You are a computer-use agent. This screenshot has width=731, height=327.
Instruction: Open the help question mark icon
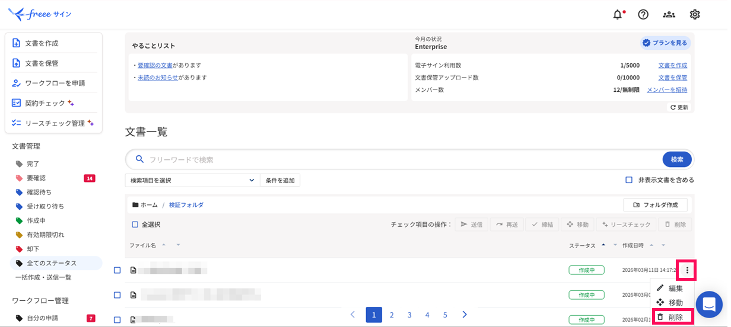[x=643, y=14]
